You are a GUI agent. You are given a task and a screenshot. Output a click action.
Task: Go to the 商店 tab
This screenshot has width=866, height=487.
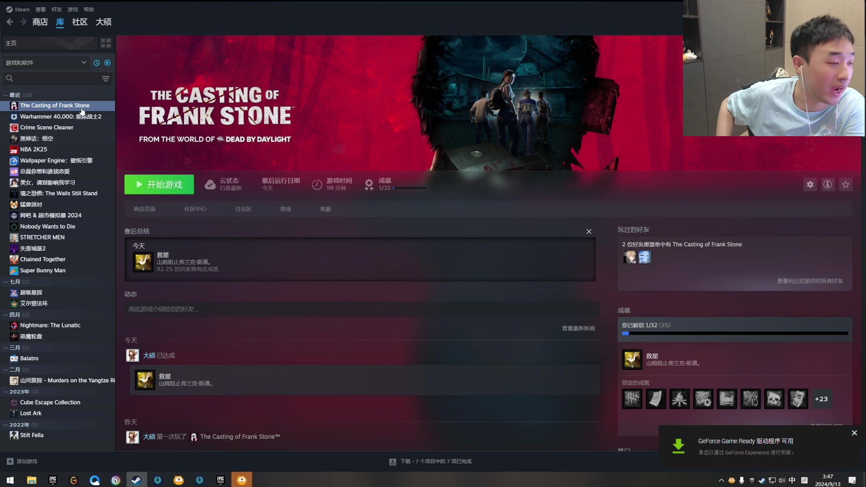tap(40, 22)
